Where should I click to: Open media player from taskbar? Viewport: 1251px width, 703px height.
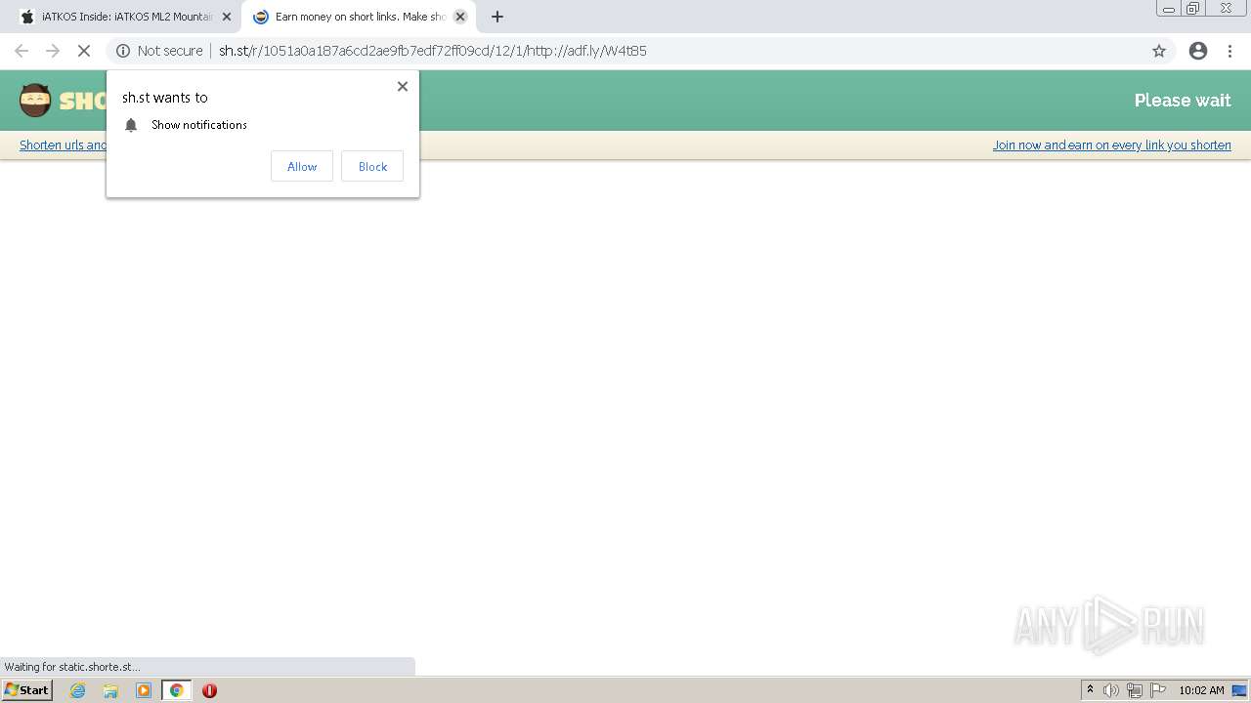[144, 690]
